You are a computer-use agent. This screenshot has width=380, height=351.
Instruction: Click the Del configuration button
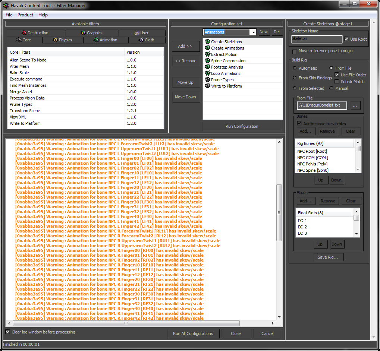click(277, 32)
